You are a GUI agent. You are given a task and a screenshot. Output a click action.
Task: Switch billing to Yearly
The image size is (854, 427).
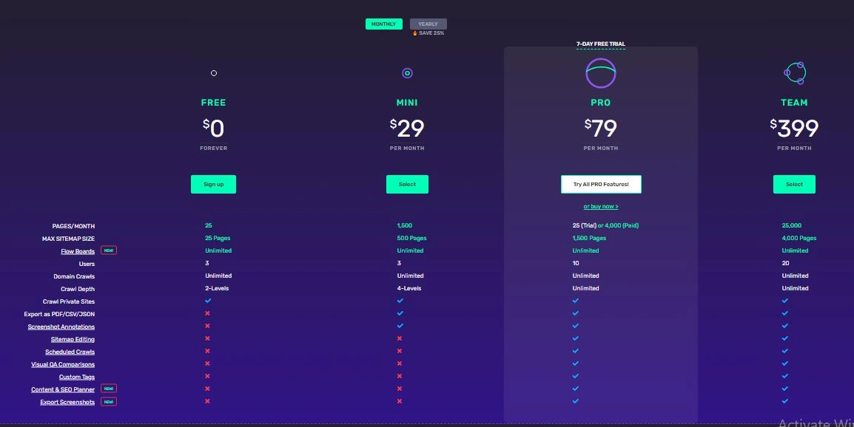coord(428,24)
